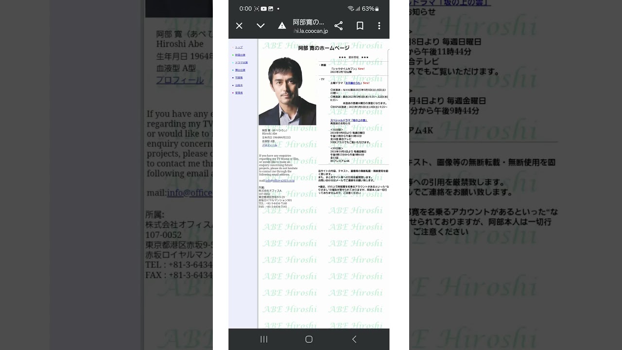Viewport: 622px width, 350px height.
Task: Tap the battery icon in the status bar
Action: [x=377, y=9]
